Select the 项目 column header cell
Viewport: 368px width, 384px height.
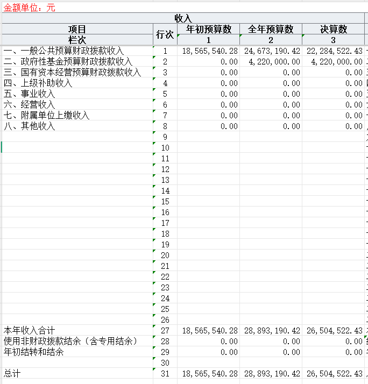(x=77, y=30)
